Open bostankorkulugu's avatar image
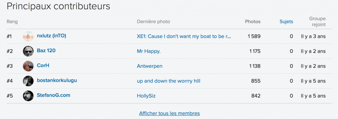 [x=28, y=81]
